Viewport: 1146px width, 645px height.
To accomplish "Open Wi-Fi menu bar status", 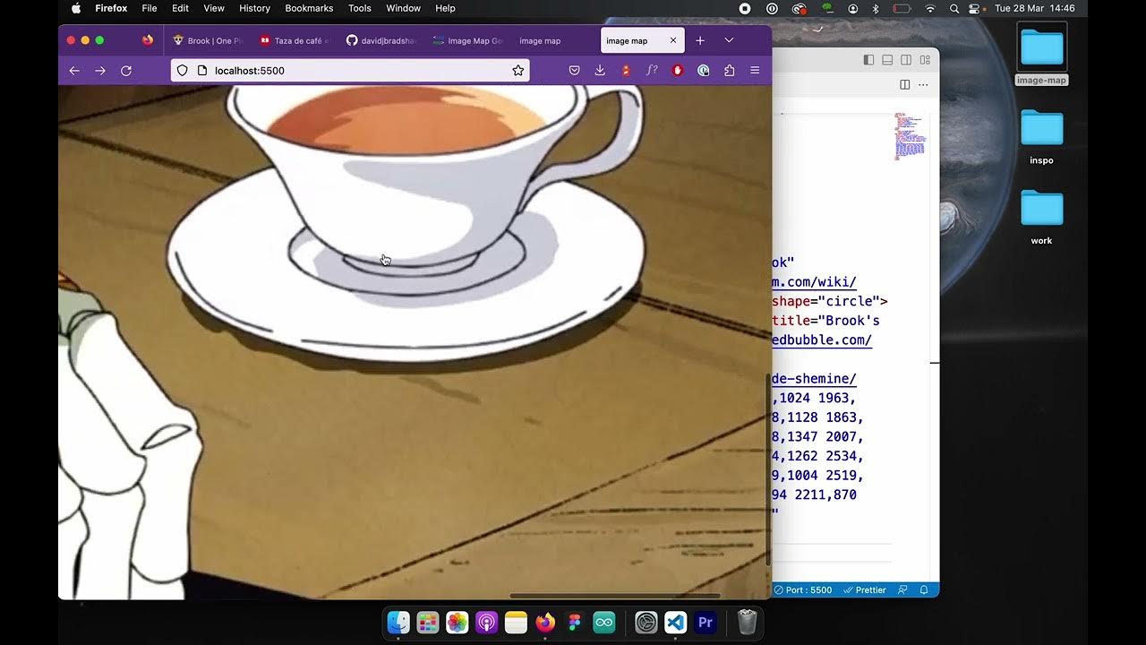I will [930, 8].
